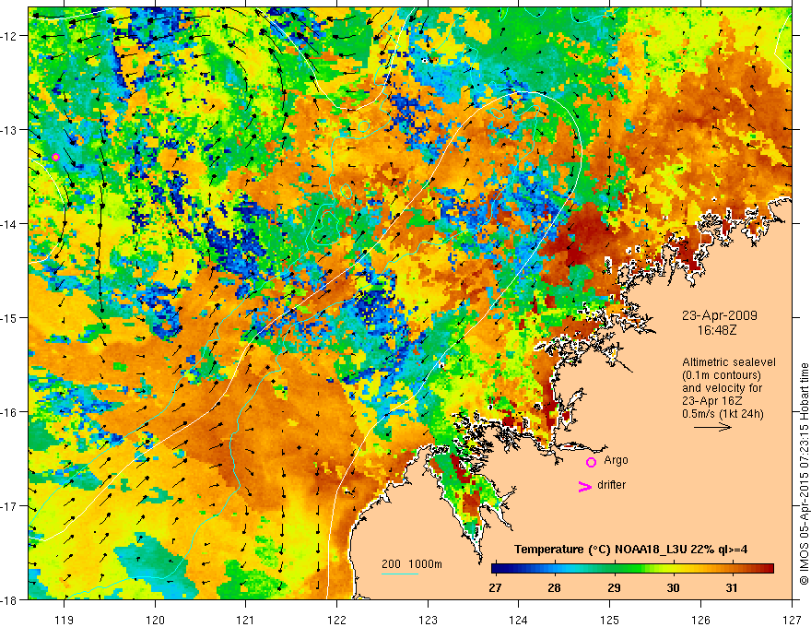Click the Argo float marker near longitude 119
The height and width of the screenshot is (627, 811).
click(x=56, y=158)
